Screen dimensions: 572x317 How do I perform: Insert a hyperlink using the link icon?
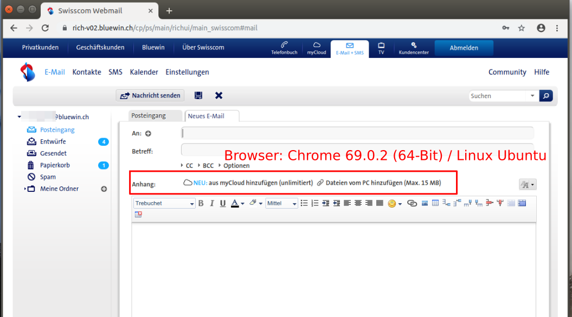[412, 203]
